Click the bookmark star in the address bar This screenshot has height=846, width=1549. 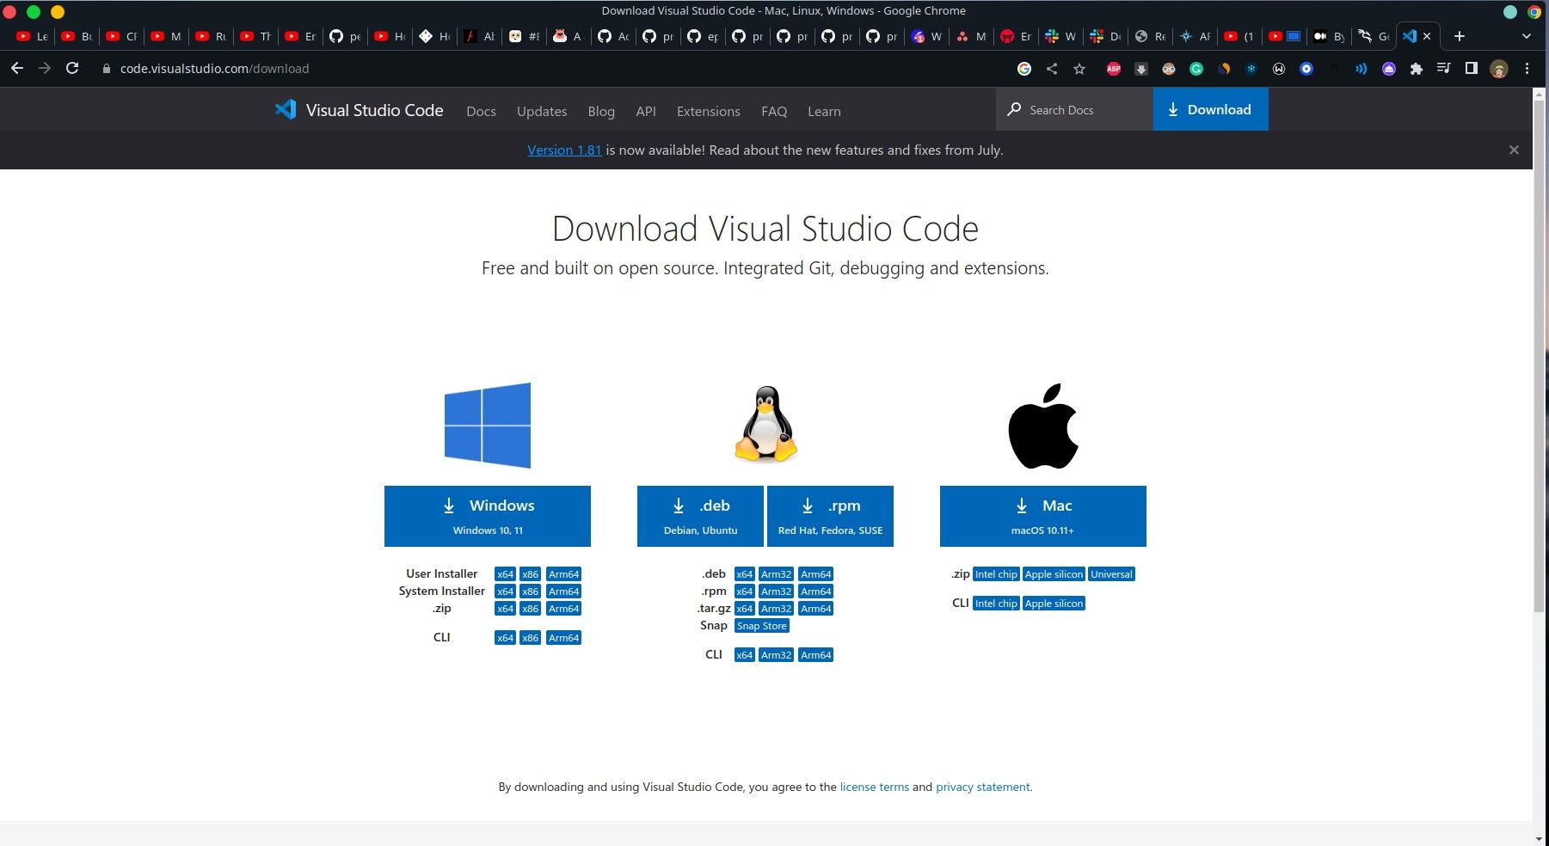pos(1078,68)
